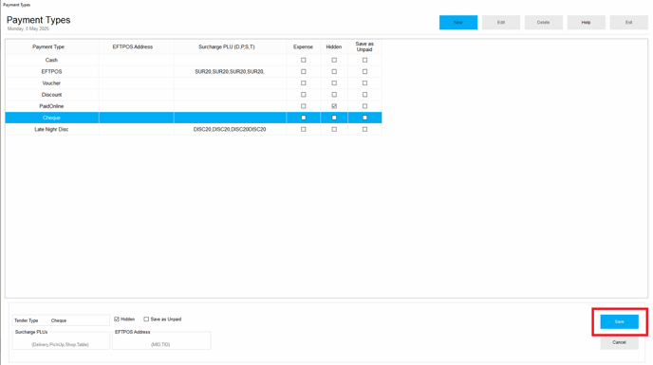Click the Hidden column header
This screenshot has height=365, width=653.
(x=334, y=47)
